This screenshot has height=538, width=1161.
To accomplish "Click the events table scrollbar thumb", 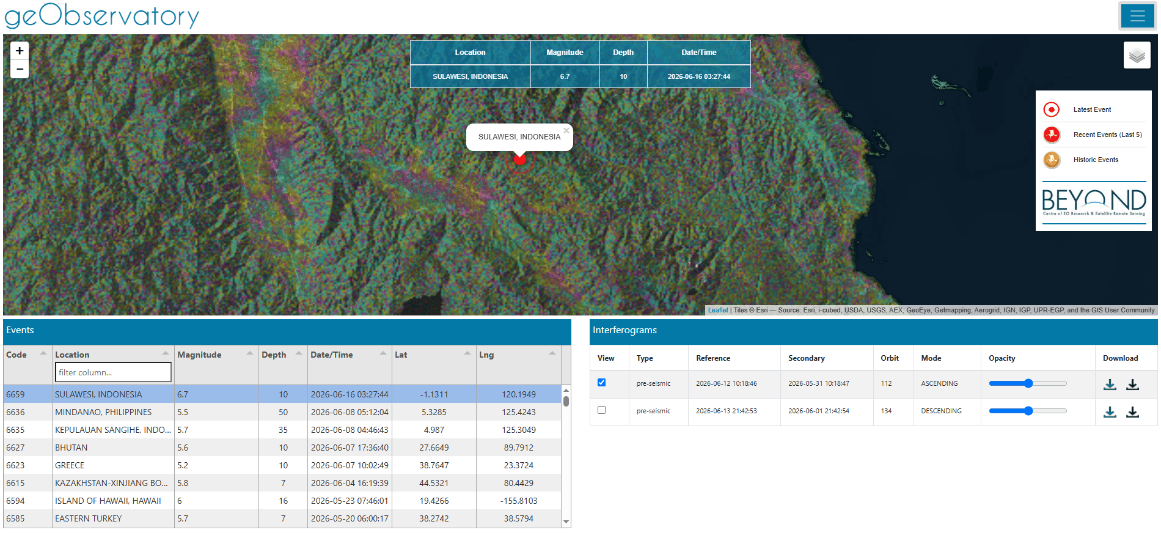I will [x=566, y=401].
